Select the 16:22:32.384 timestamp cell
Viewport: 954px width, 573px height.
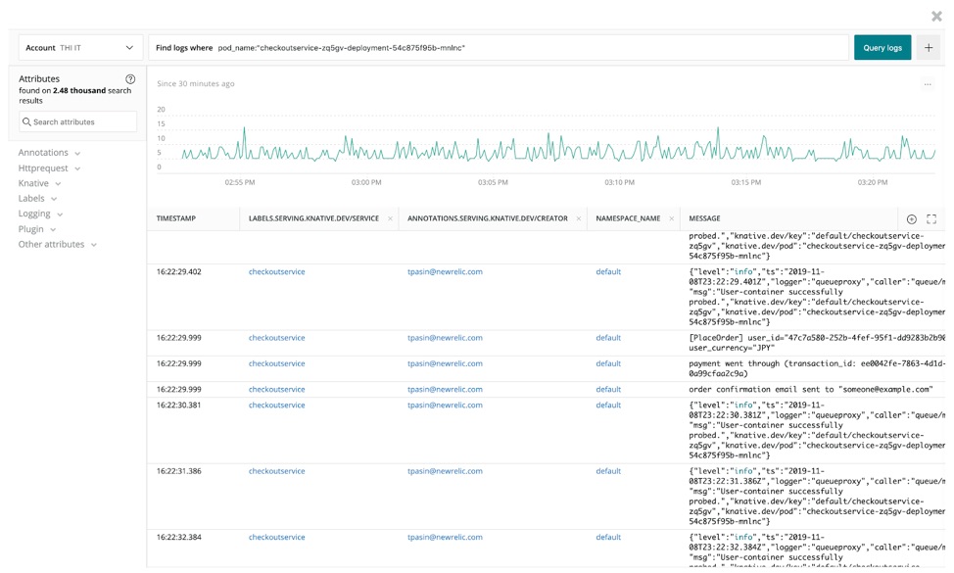click(179, 537)
